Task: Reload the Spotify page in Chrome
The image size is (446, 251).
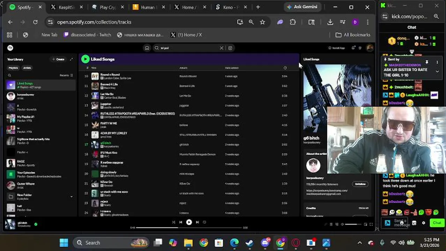Action: 35,22
